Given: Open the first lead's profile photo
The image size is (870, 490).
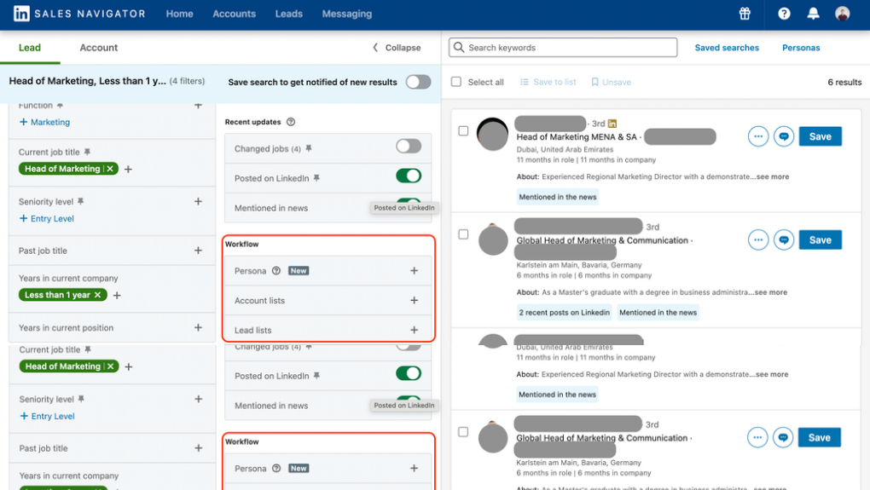Looking at the screenshot, I should pyautogui.click(x=493, y=134).
